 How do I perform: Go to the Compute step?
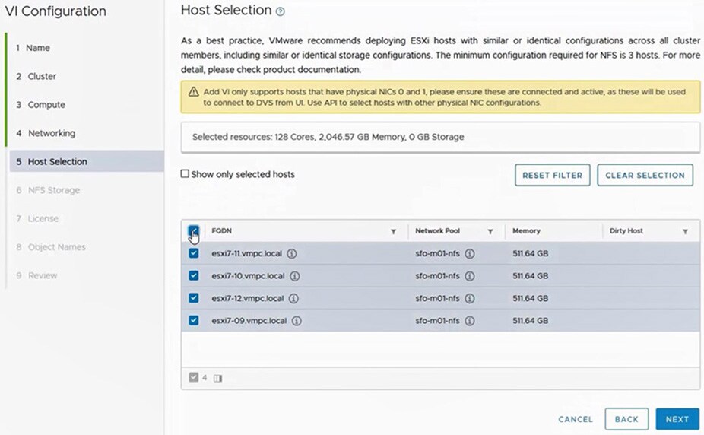point(46,105)
